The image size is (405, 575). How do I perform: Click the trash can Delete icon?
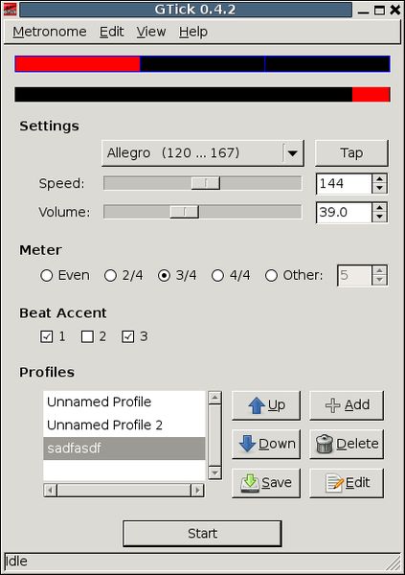(325, 444)
